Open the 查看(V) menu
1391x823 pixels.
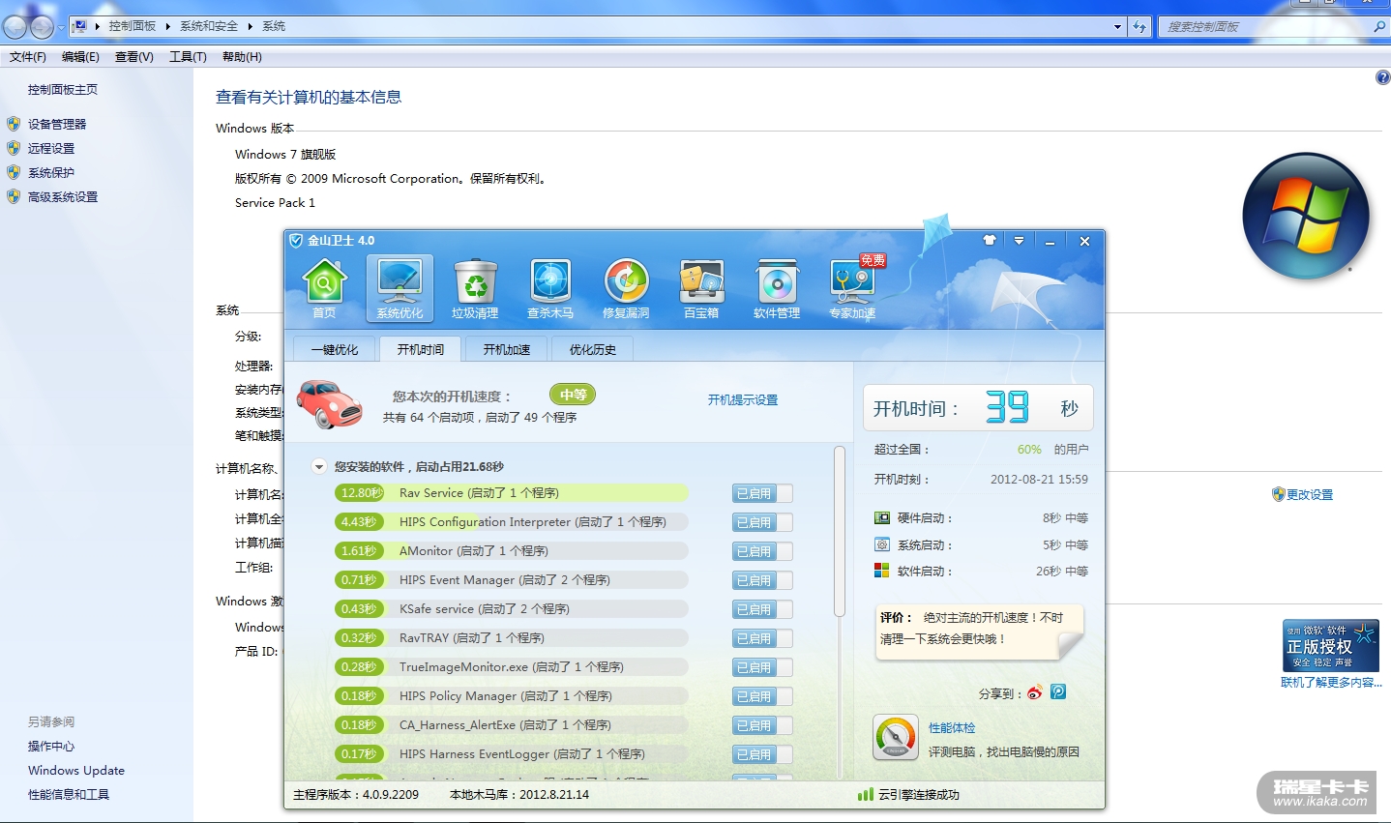pos(134,57)
